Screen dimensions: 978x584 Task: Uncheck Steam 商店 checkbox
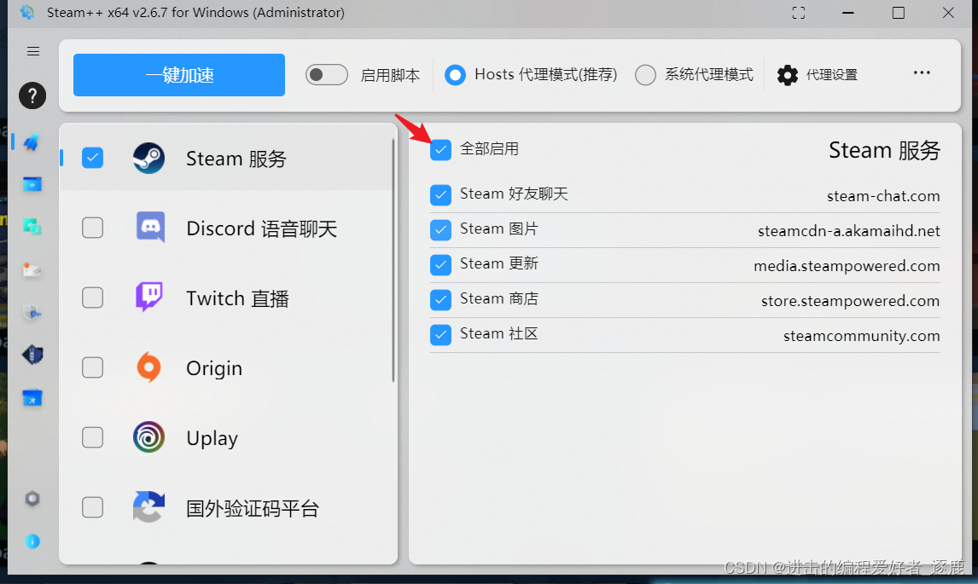click(x=440, y=300)
